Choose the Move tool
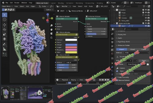The image size is (153, 103). tap(5, 25)
